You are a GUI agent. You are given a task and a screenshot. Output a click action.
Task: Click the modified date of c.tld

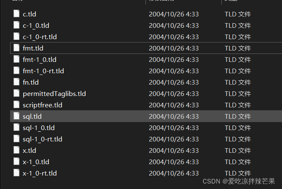174,14
